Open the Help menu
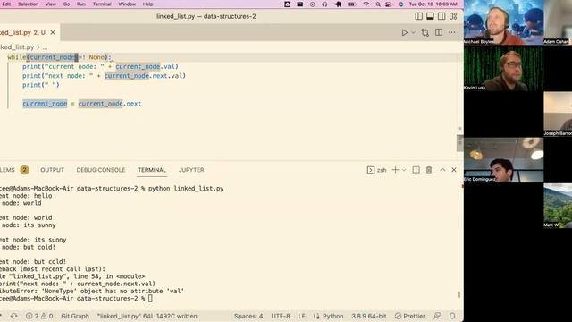 (x=147, y=4)
